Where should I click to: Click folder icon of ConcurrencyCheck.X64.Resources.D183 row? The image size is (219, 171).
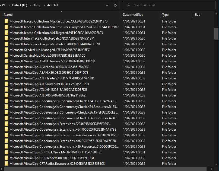(6, 107)
